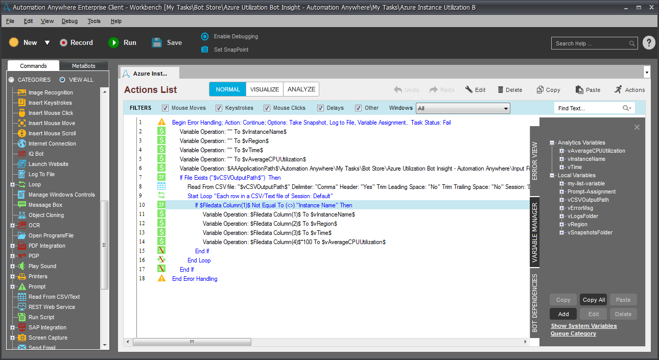
Task: Toggle the Delays filter checkbox
Action: click(320, 108)
